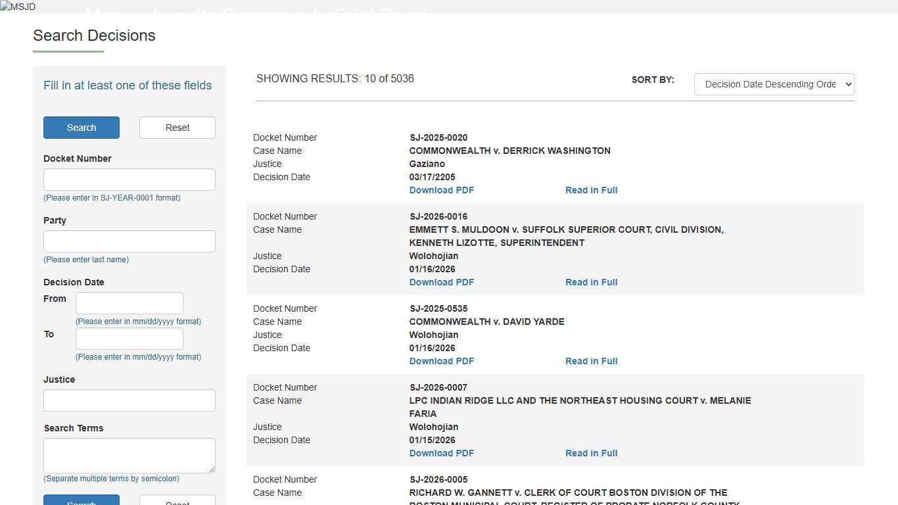Viewport: 898px width, 505px height.
Task: Click the MSJD logo image
Action: click(x=18, y=7)
